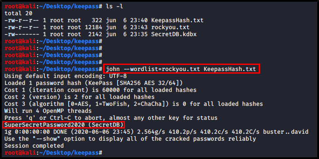The height and width of the screenshot is (159, 319).
Task: Click the KeepassHash.txt filename in listing
Action: pyautogui.click(x=177, y=20)
